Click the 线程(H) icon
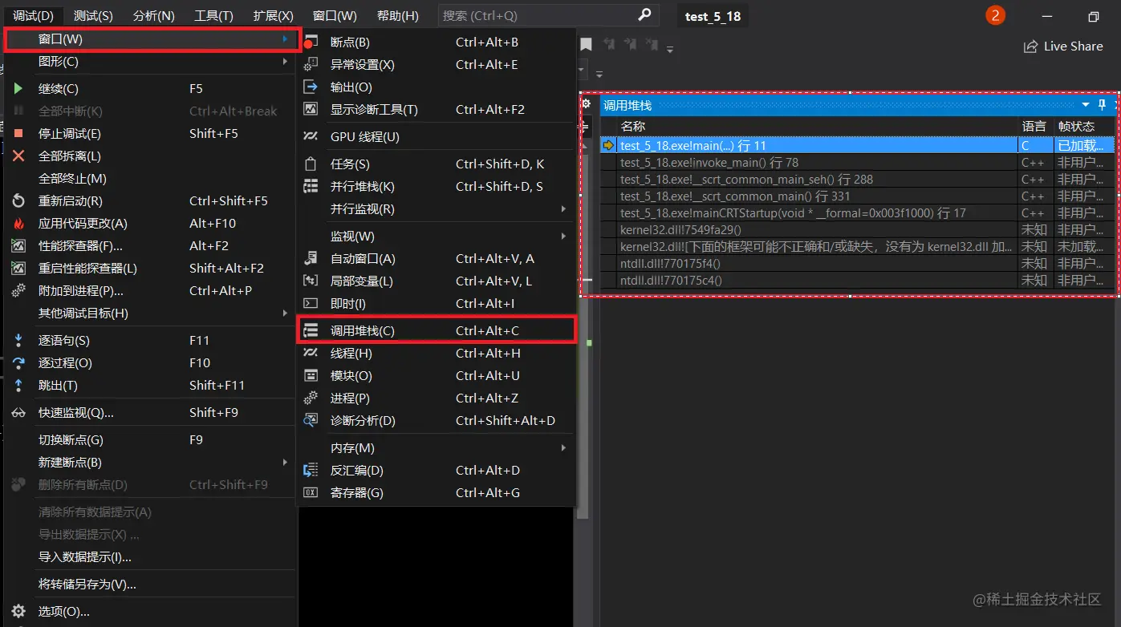Screen dimensions: 1121x627 coord(311,354)
